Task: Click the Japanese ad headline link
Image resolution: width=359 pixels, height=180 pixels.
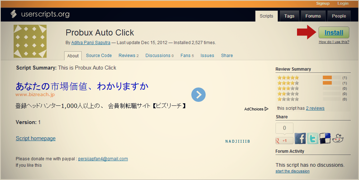Action: click(x=82, y=86)
